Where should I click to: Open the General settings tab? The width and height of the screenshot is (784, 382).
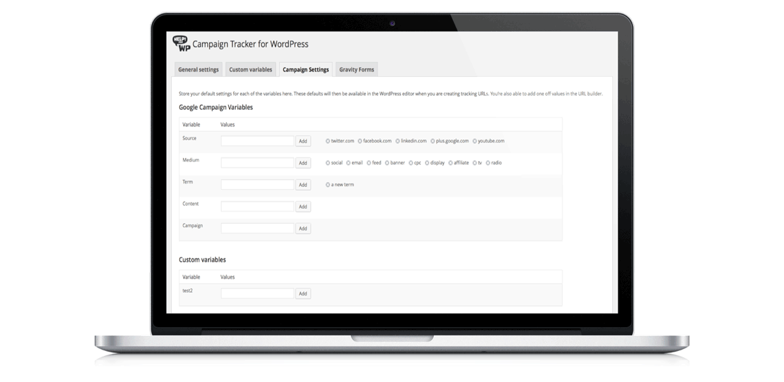[199, 69]
